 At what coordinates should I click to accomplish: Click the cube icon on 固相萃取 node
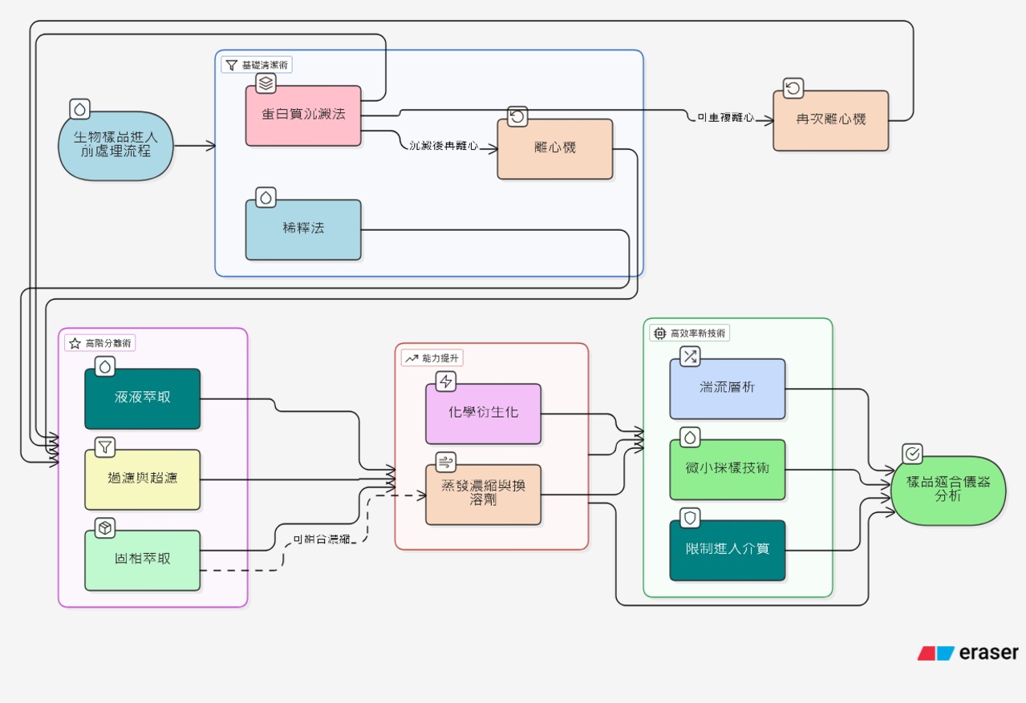(x=105, y=527)
